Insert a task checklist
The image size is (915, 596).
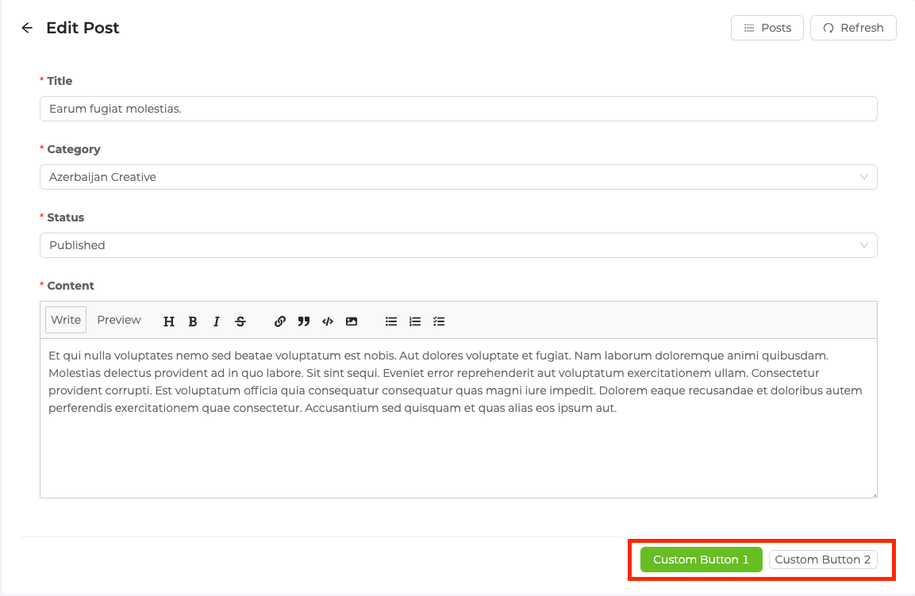point(439,321)
